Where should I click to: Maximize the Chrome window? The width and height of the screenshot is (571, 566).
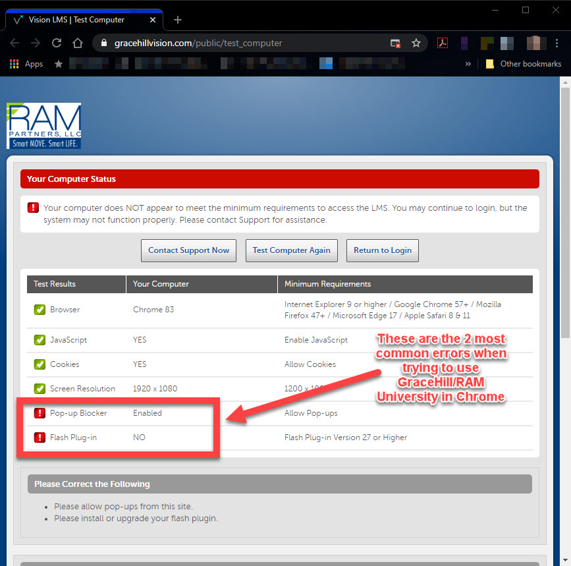coord(526,10)
